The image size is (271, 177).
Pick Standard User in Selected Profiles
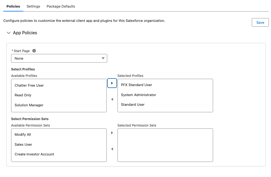coord(133,105)
